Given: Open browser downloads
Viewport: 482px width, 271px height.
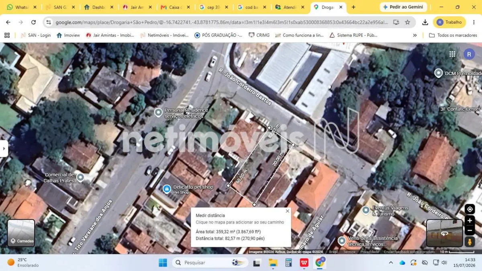Looking at the screenshot, I should 425,22.
